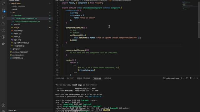Click line number 18 in gutter
Viewport: 200px width, 112px height.
pyautogui.click(x=57, y=45)
